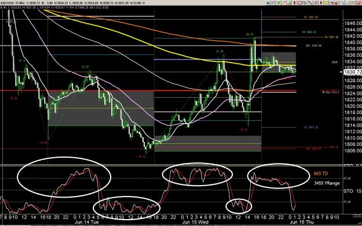Select the yellow rectangle tool
The height and width of the screenshot is (226, 362).
[327, 3]
